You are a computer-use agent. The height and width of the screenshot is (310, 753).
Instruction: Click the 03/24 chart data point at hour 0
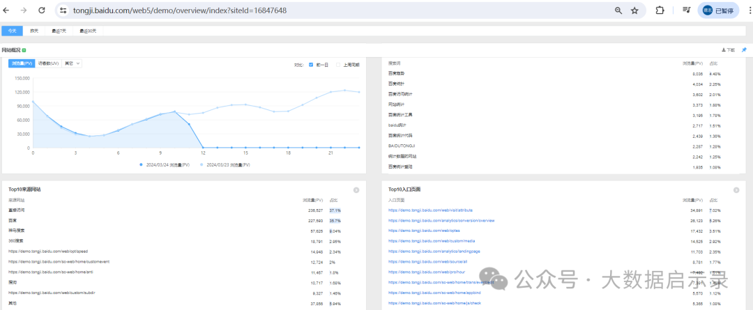coord(33,101)
